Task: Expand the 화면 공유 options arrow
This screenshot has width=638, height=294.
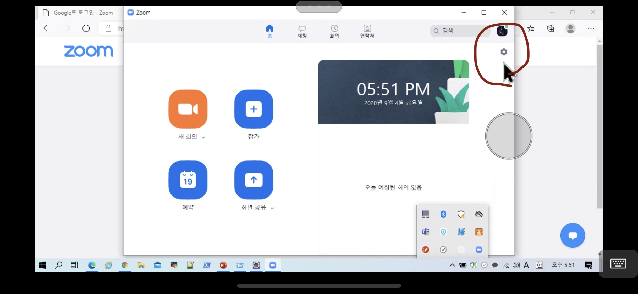Action: pos(272,208)
